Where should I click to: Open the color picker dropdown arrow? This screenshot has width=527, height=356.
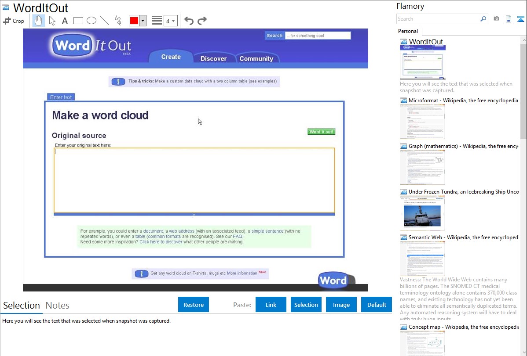click(143, 21)
